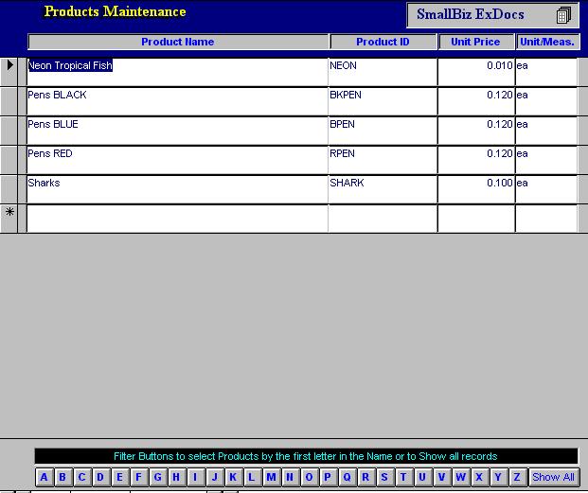Click the Unit/Meas. field for Neon Tropical Fish

coord(545,71)
